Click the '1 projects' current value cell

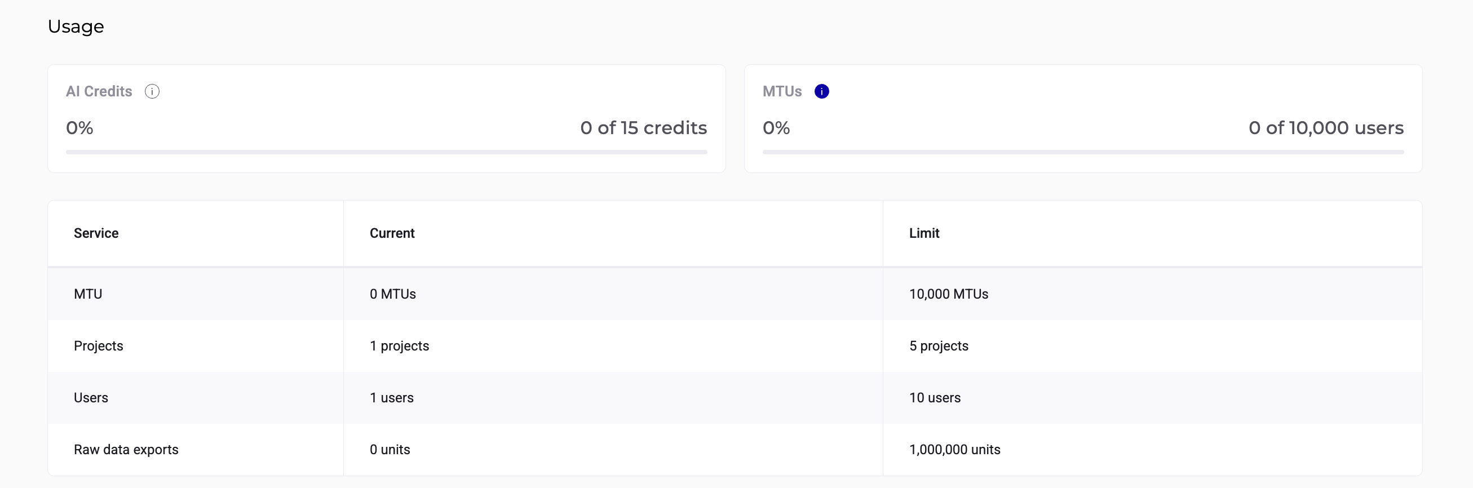point(399,346)
